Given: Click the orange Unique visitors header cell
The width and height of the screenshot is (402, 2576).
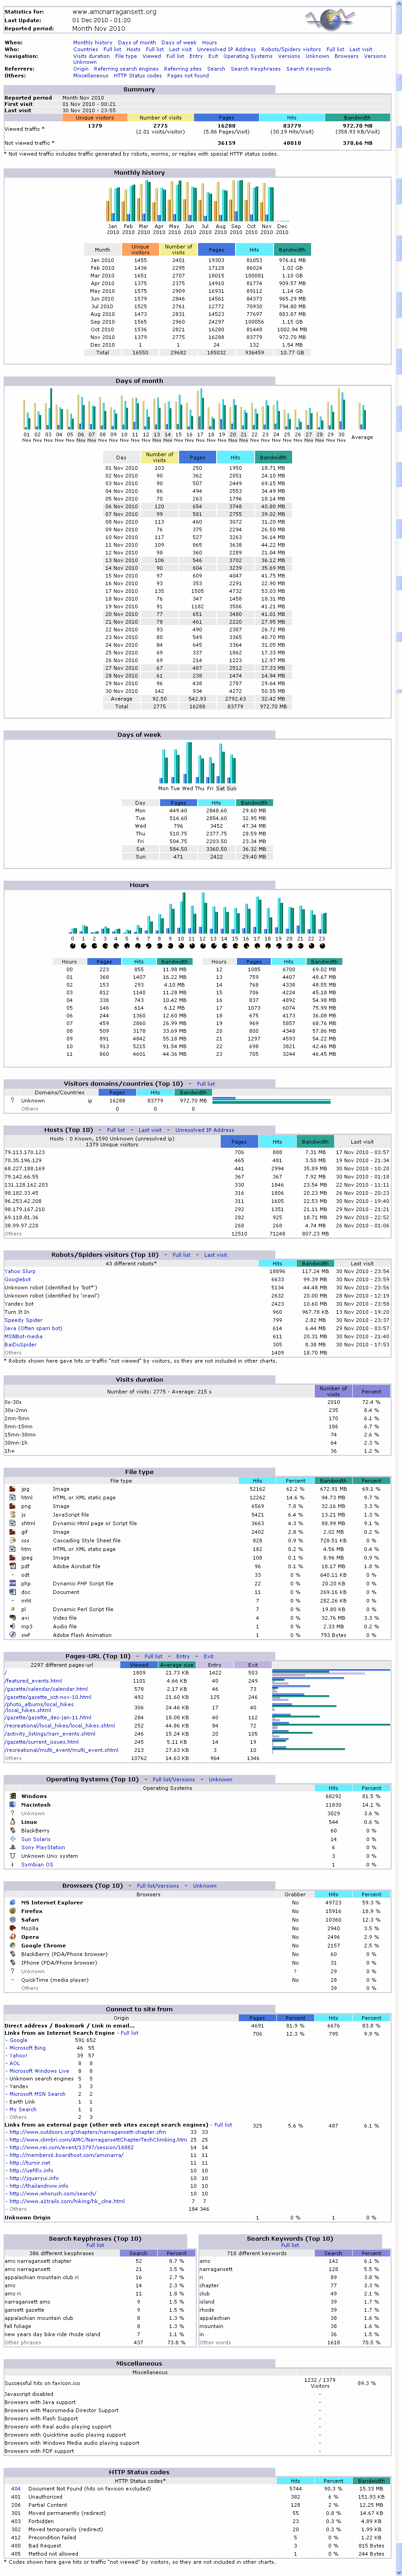Looking at the screenshot, I should [95, 118].
